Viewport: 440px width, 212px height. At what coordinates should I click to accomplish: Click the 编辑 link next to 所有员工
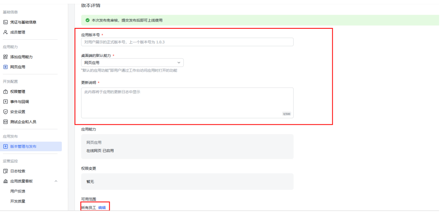(x=102, y=208)
